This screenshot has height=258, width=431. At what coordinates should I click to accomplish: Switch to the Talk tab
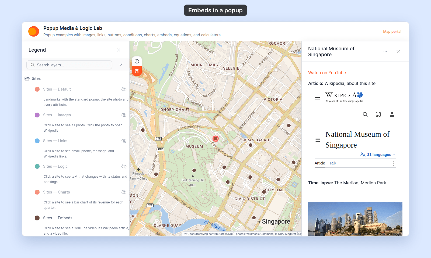click(x=333, y=163)
